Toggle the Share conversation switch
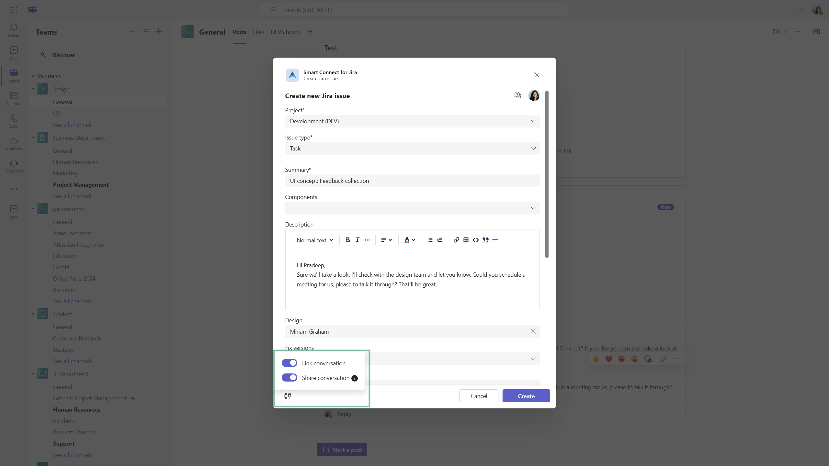This screenshot has width=829, height=466. (x=289, y=378)
